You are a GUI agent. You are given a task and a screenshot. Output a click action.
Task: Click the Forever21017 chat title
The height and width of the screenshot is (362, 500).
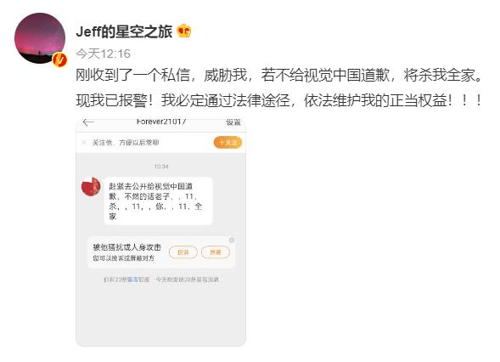pos(161,122)
